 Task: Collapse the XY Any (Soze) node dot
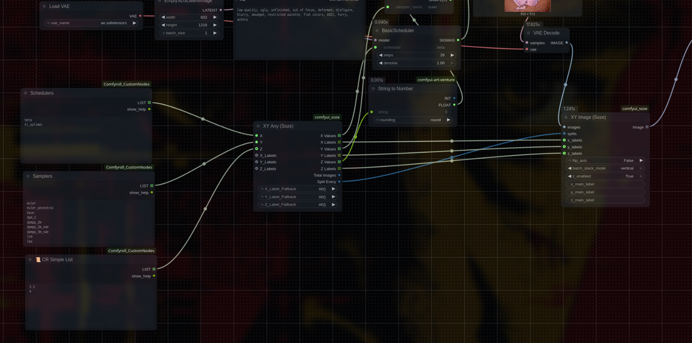click(x=258, y=126)
